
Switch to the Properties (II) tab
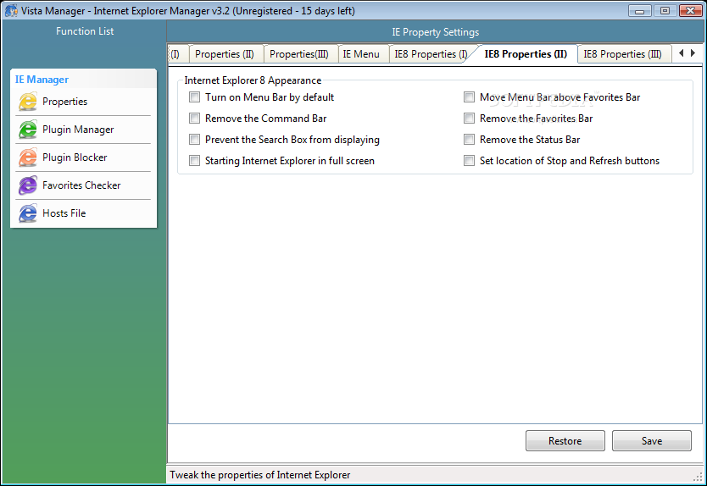click(225, 54)
